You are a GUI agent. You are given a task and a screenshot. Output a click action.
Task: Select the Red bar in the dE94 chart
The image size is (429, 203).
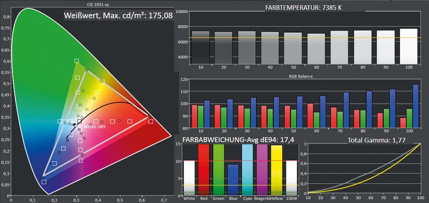pyautogui.click(x=203, y=170)
